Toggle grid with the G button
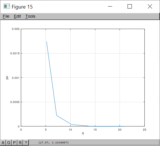Viewport: 160px width, 146px height. tap(9, 143)
